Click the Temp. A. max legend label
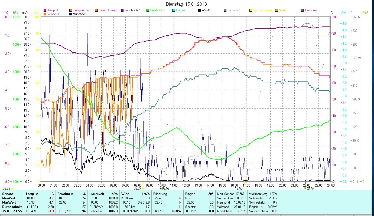Viewport: 374px width, 216px height. tap(108, 10)
